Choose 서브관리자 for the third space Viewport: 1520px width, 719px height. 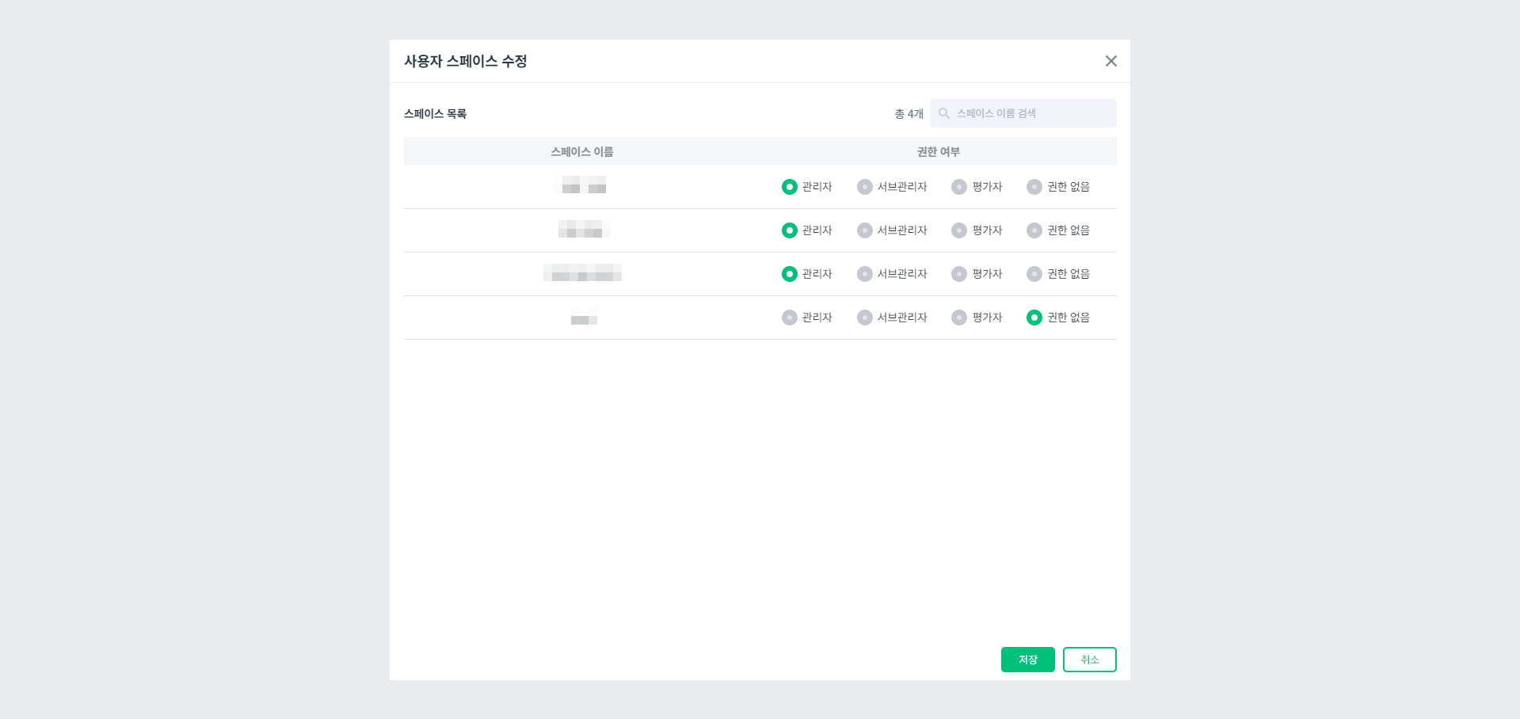(863, 274)
